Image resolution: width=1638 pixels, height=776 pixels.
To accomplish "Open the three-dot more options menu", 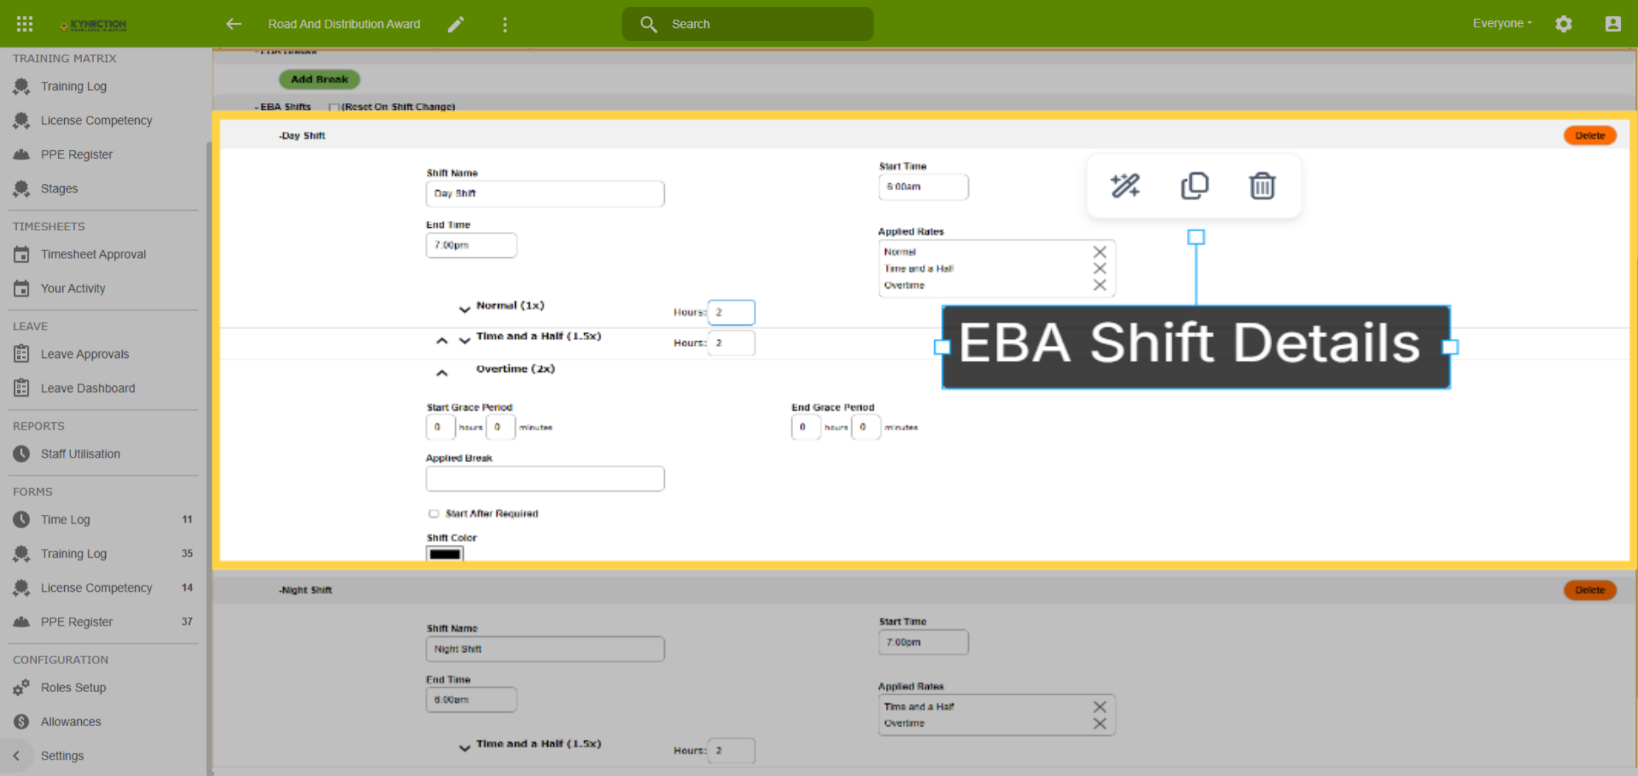I will pyautogui.click(x=505, y=25).
